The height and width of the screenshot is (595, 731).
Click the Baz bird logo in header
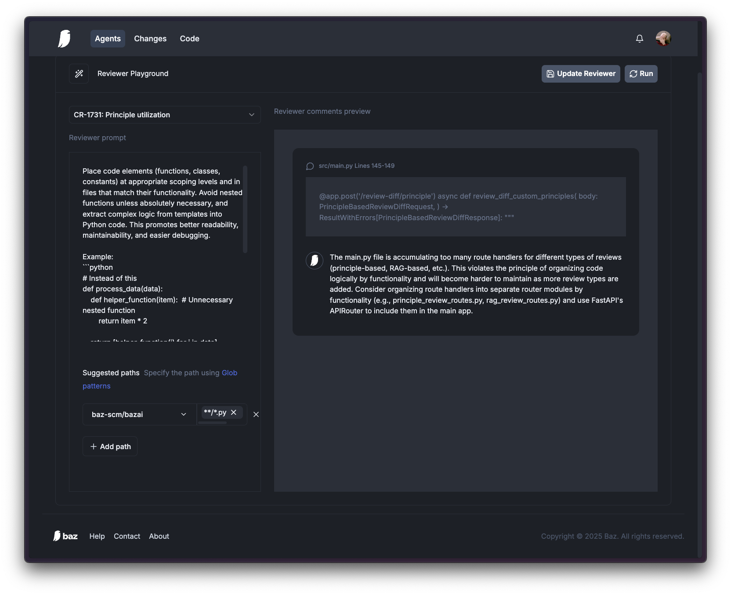pyautogui.click(x=64, y=39)
